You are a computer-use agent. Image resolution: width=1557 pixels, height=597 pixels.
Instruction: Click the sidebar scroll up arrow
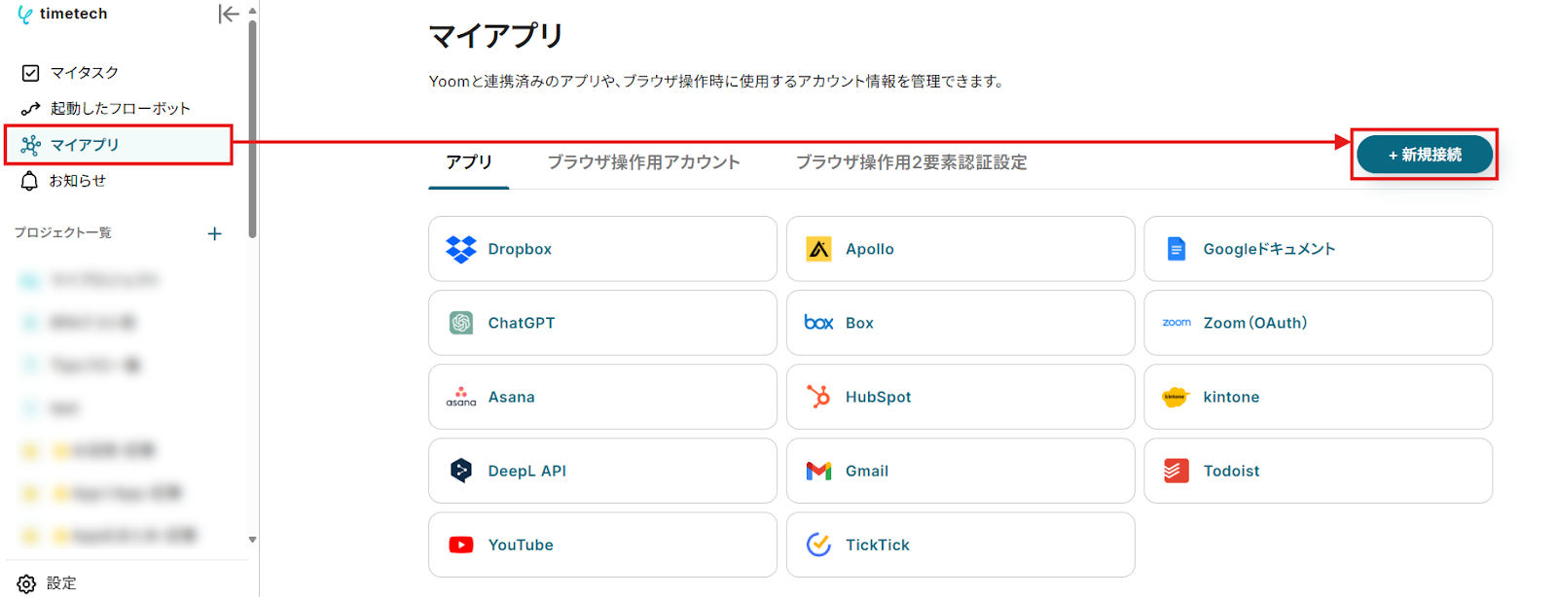point(253,11)
